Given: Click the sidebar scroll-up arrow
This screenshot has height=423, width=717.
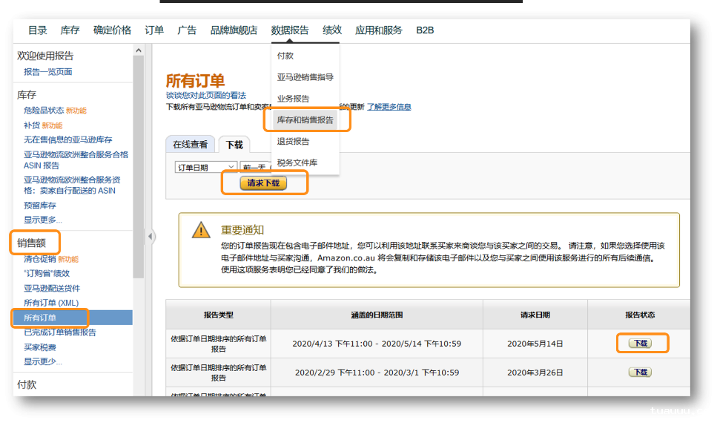Looking at the screenshot, I should click(138, 50).
